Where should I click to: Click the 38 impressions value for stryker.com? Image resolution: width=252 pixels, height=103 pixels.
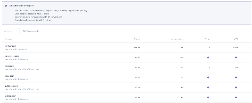182,47
